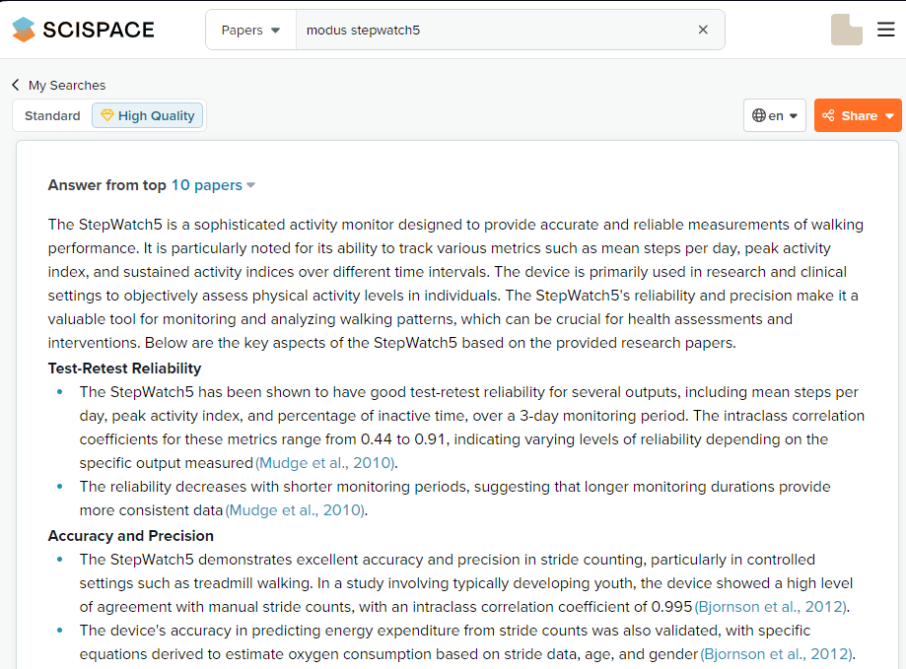This screenshot has width=906, height=669.
Task: Click the diamond High Quality icon
Action: click(107, 115)
